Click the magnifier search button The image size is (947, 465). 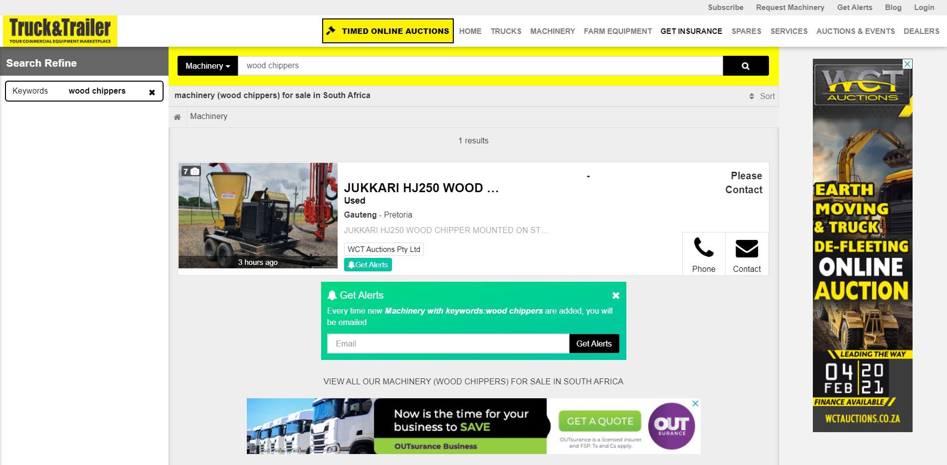pos(746,66)
